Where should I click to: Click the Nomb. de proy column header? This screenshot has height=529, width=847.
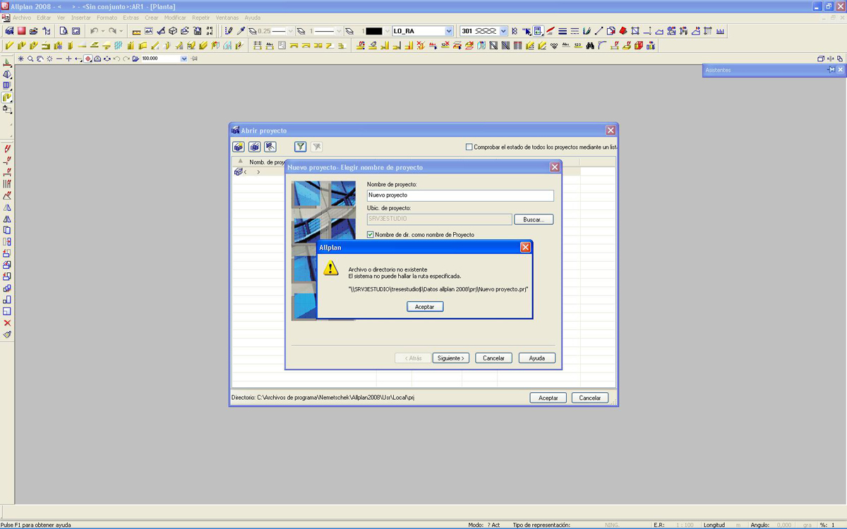click(267, 162)
